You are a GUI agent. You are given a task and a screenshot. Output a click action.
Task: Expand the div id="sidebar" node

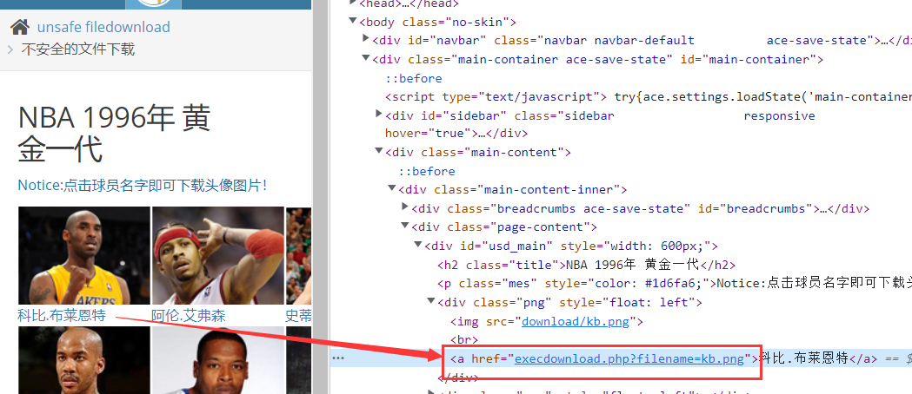[x=379, y=115]
